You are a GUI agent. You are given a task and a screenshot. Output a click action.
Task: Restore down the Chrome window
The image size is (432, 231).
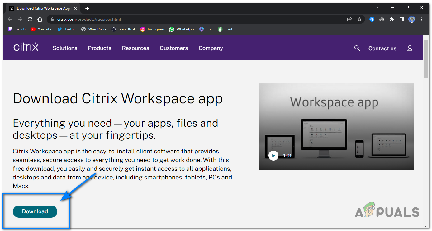pos(407,8)
